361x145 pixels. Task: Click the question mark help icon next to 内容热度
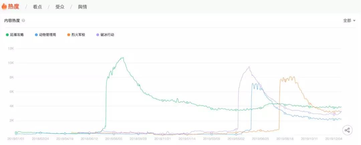click(x=23, y=20)
